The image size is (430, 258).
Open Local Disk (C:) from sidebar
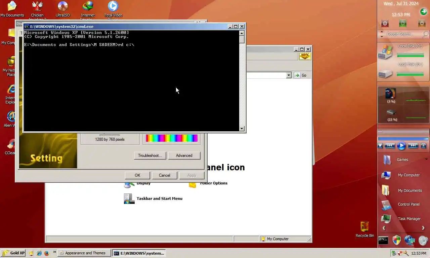click(403, 51)
